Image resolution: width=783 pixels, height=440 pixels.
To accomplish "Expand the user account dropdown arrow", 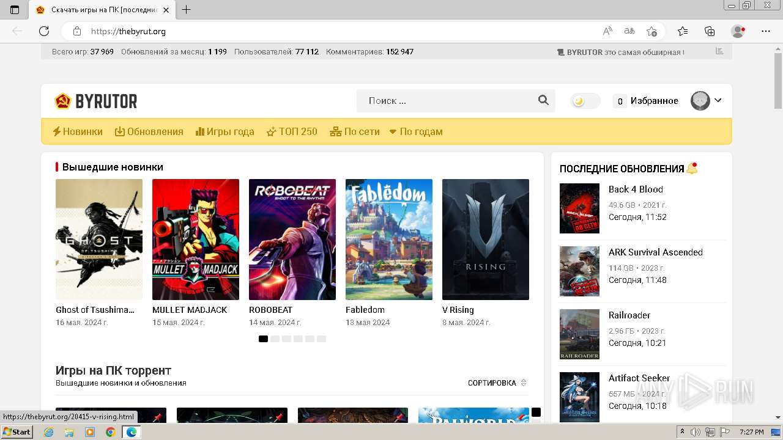I will tap(718, 101).
